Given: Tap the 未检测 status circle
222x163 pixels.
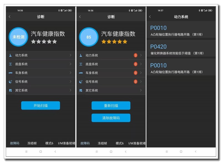Looking at the screenshot, I should [18, 37].
